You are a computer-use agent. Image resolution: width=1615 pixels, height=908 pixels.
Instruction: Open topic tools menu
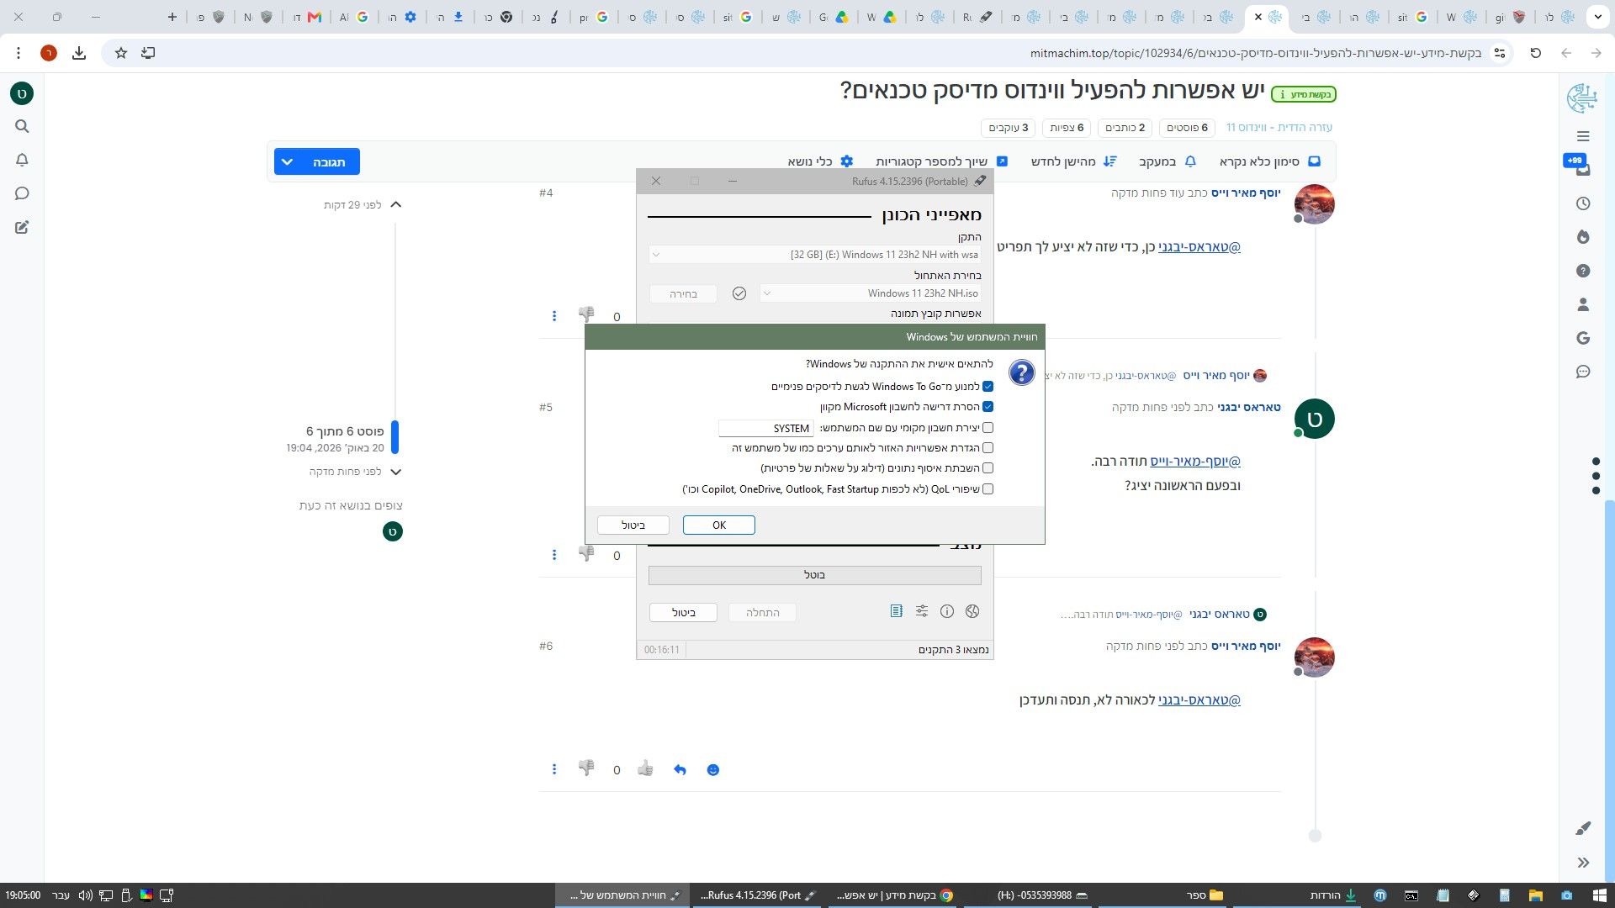(x=820, y=161)
